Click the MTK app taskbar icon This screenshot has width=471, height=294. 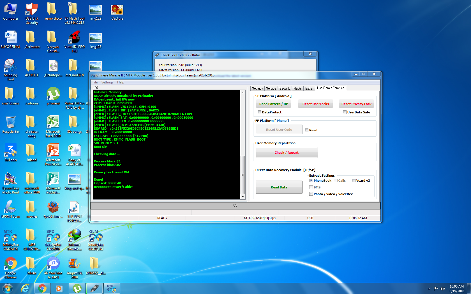click(112, 288)
